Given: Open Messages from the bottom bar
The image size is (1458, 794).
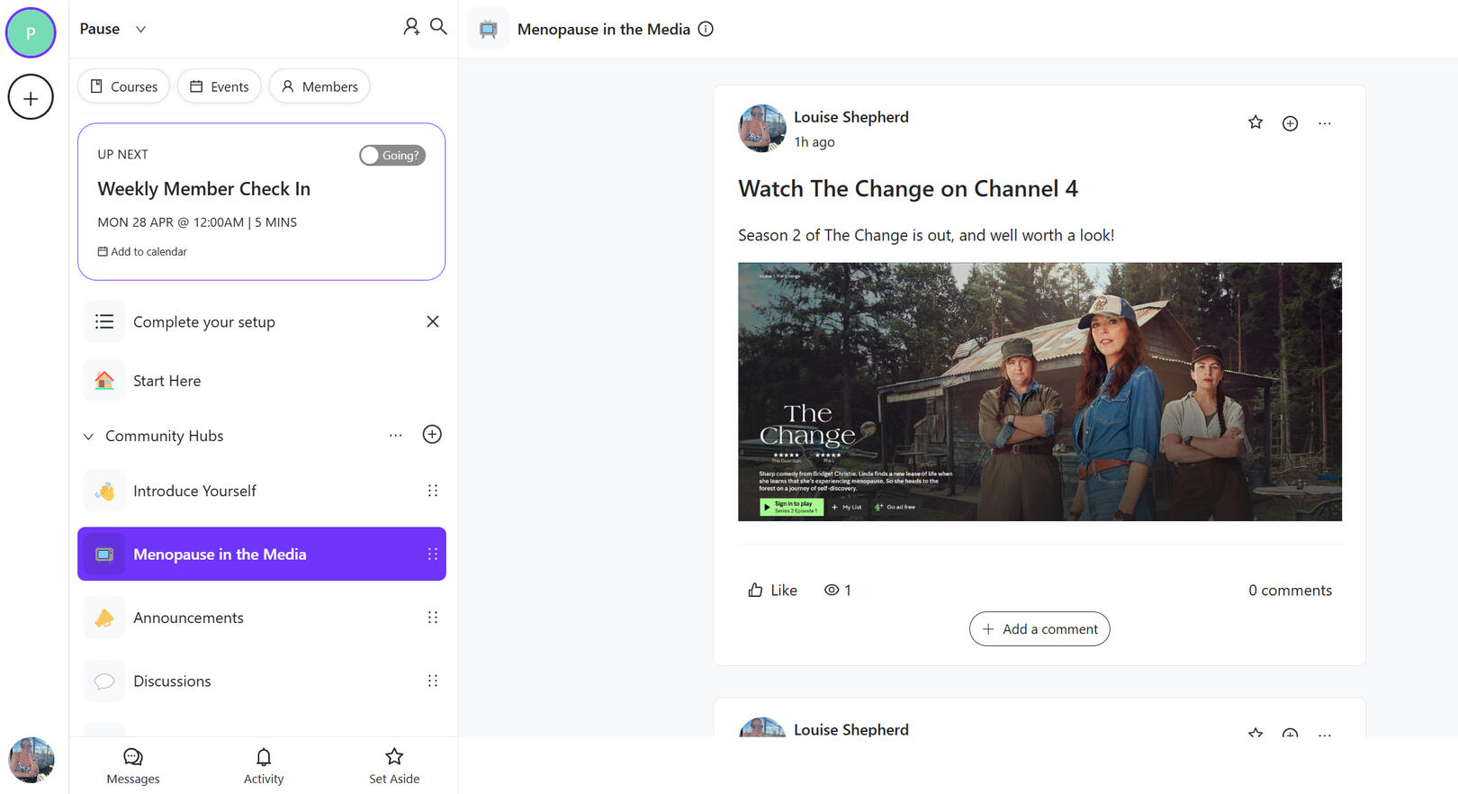Looking at the screenshot, I should (133, 765).
